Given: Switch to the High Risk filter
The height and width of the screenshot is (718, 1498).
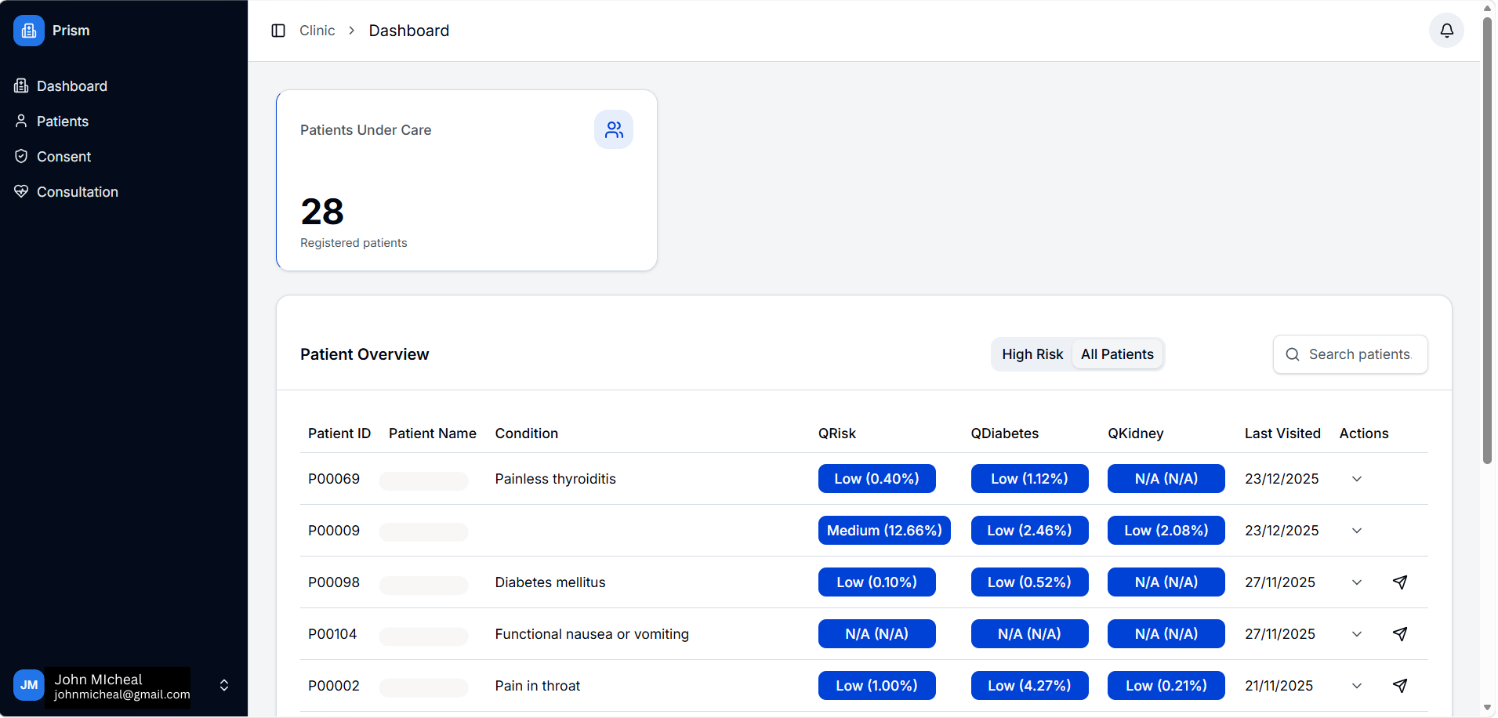Looking at the screenshot, I should [x=1032, y=354].
